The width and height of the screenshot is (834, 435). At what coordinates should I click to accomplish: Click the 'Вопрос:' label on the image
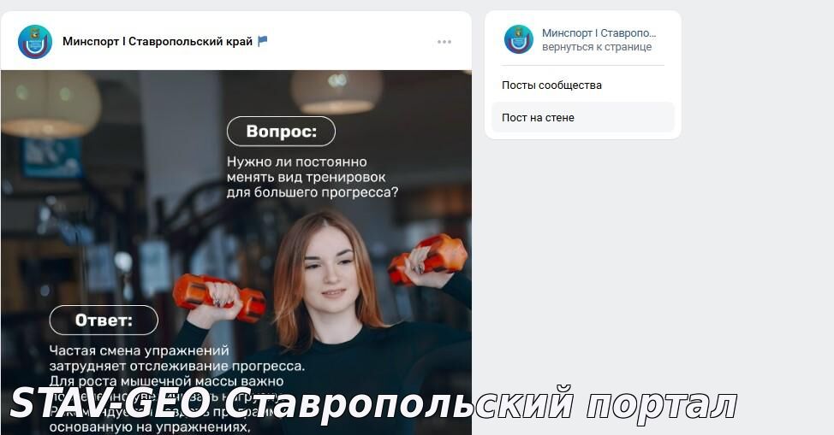click(282, 132)
